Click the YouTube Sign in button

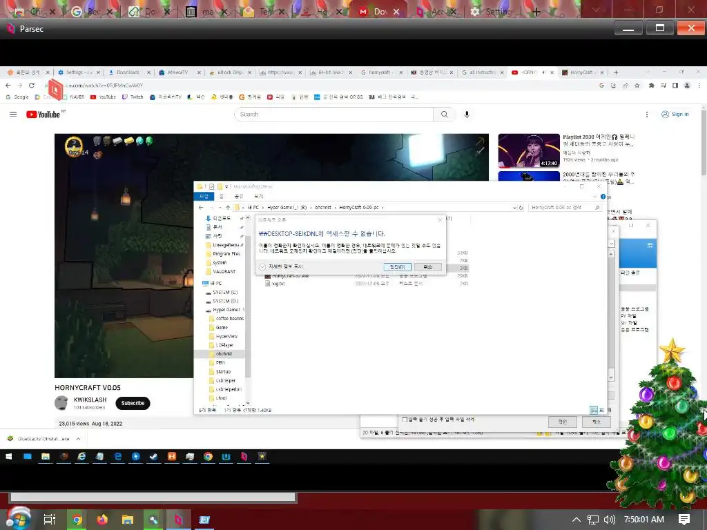(x=675, y=115)
